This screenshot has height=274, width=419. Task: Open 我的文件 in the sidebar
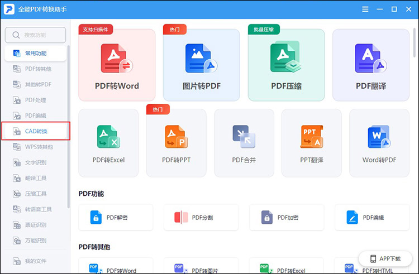[x=36, y=261]
